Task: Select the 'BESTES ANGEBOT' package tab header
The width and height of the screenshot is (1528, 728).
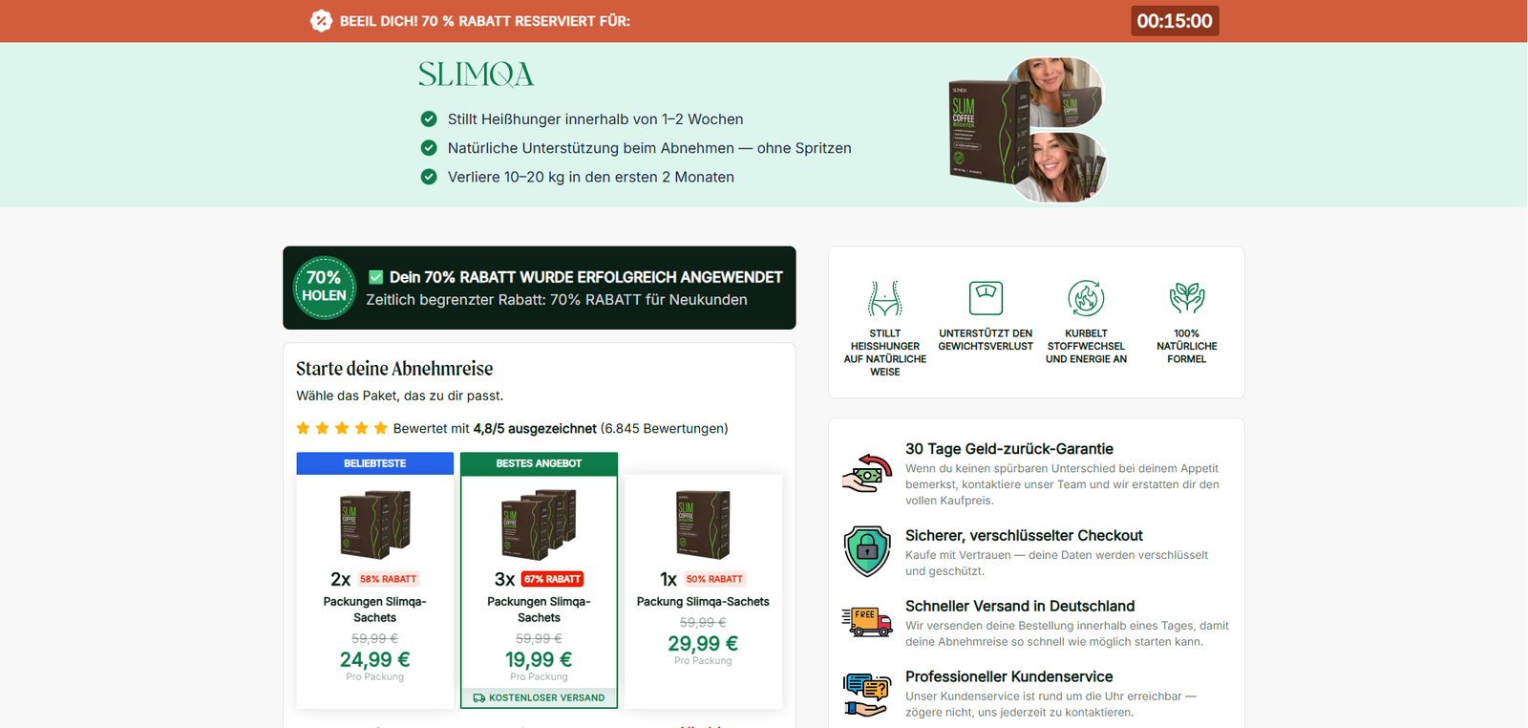Action: coord(539,463)
